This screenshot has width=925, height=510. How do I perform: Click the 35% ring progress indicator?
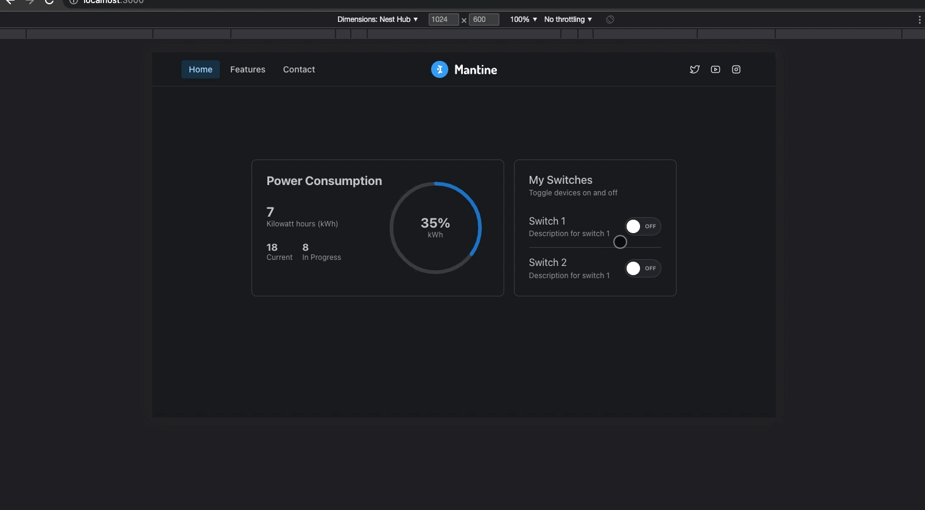[x=435, y=228]
